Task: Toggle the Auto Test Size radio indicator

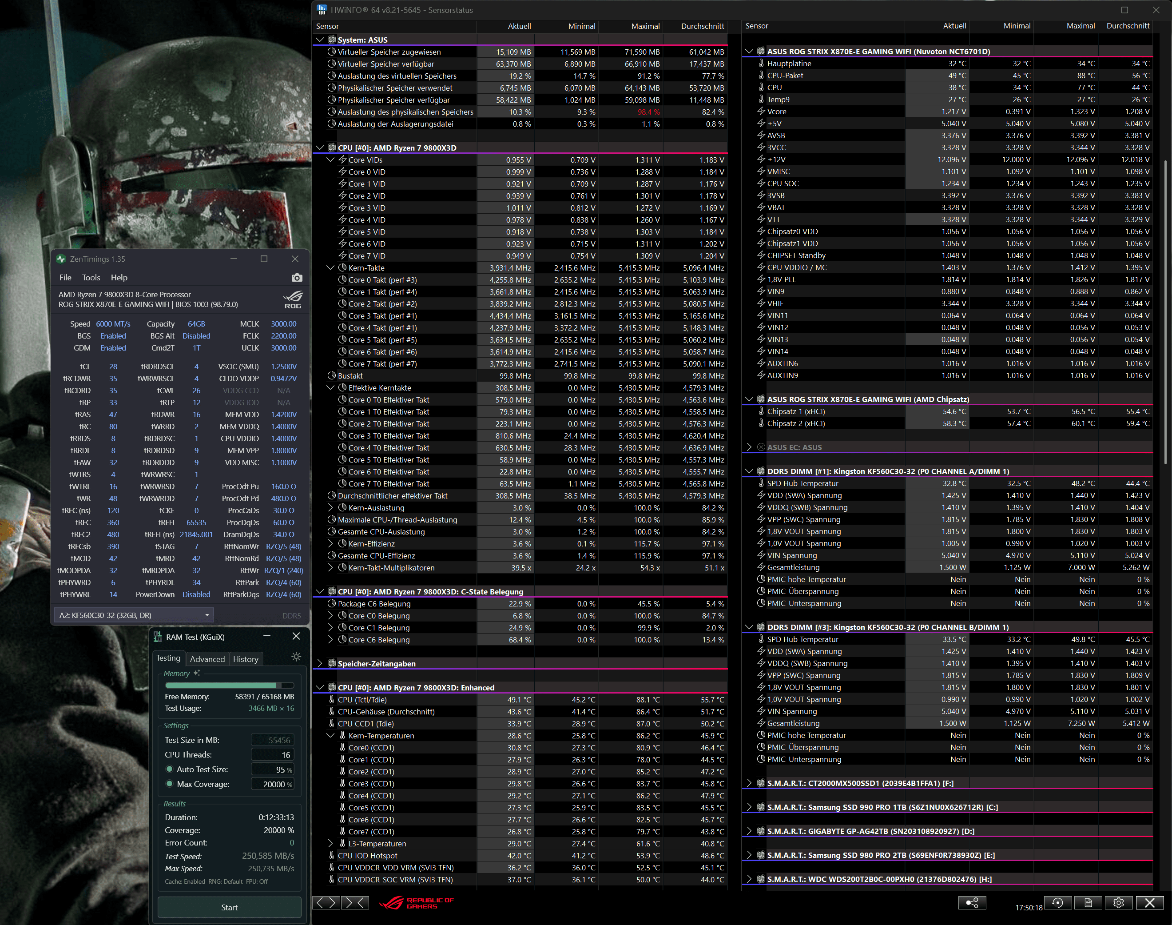Action: pyautogui.click(x=170, y=769)
